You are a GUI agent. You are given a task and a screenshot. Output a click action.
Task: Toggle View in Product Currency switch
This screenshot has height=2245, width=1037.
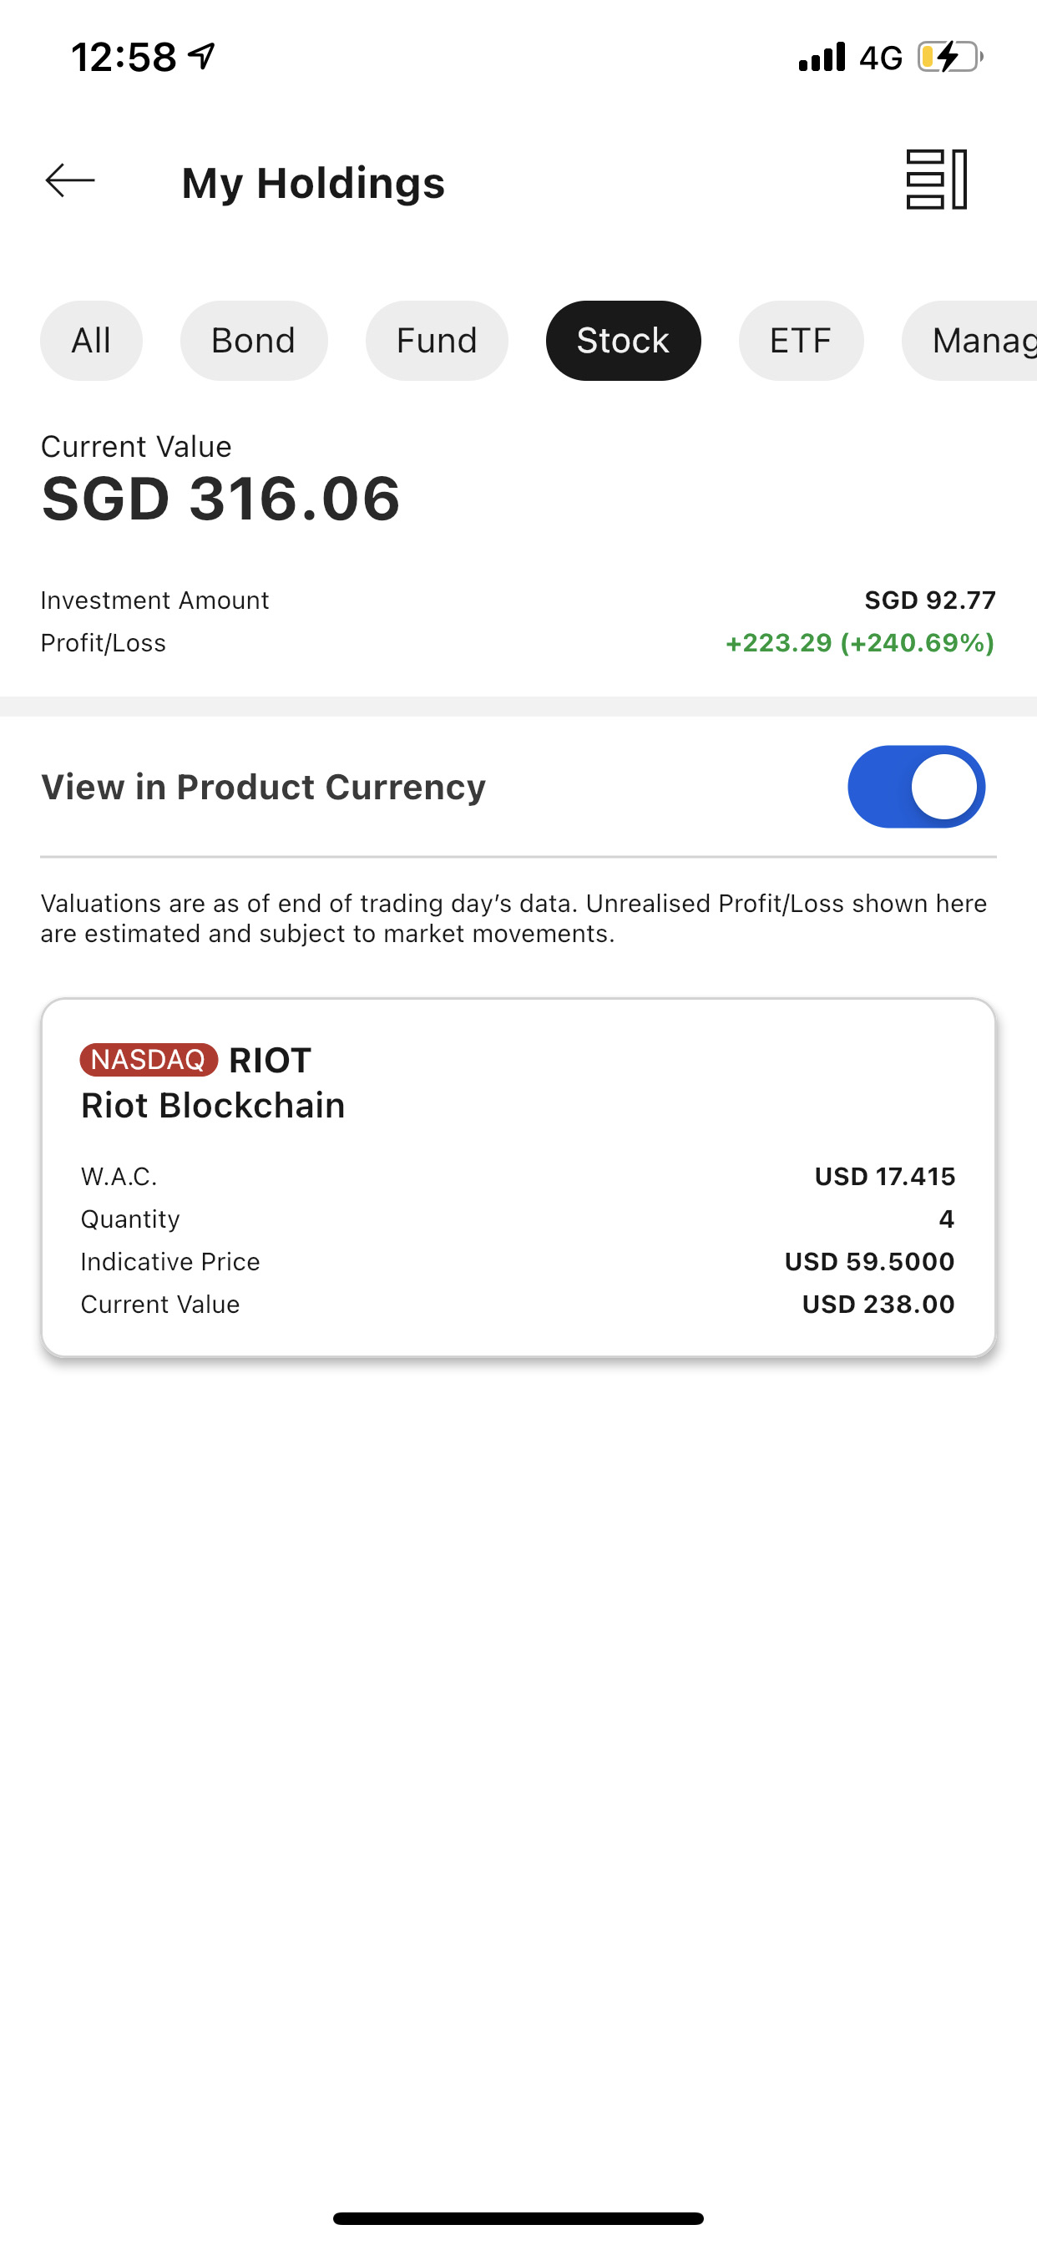pos(916,787)
